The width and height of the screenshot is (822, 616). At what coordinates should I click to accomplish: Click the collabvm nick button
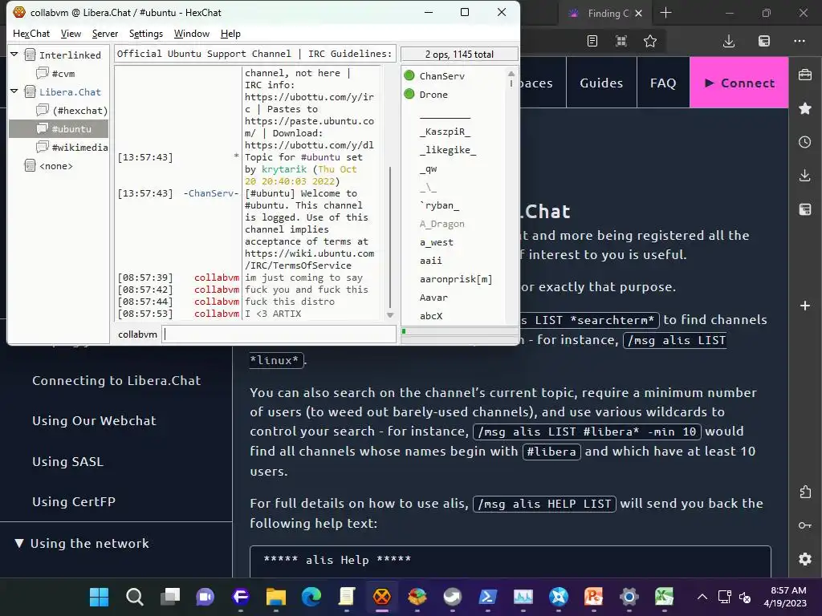tap(137, 334)
